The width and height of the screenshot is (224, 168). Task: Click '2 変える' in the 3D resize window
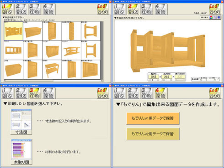point(133,9)
